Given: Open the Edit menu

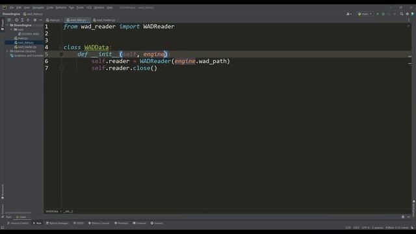Looking at the screenshot, I should coord(19,8).
